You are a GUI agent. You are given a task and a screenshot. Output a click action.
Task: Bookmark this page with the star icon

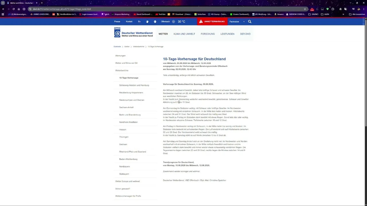[x=305, y=9]
